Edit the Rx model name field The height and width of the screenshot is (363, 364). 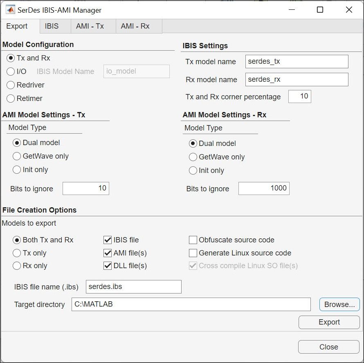point(297,79)
